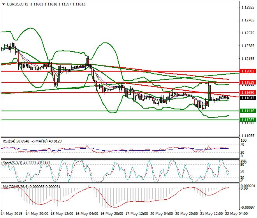Click the 16 May 20:00 time axis label
The width and height of the screenshot is (257, 218).
point(112,214)
